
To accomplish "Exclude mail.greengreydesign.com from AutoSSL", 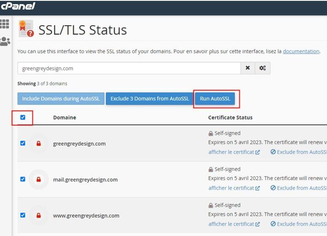I will (x=299, y=188).
